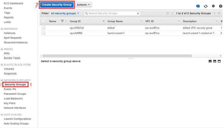The height and width of the screenshot is (128, 224).
Task: Open Key Pairs in the sidebar
Action: point(10,103)
